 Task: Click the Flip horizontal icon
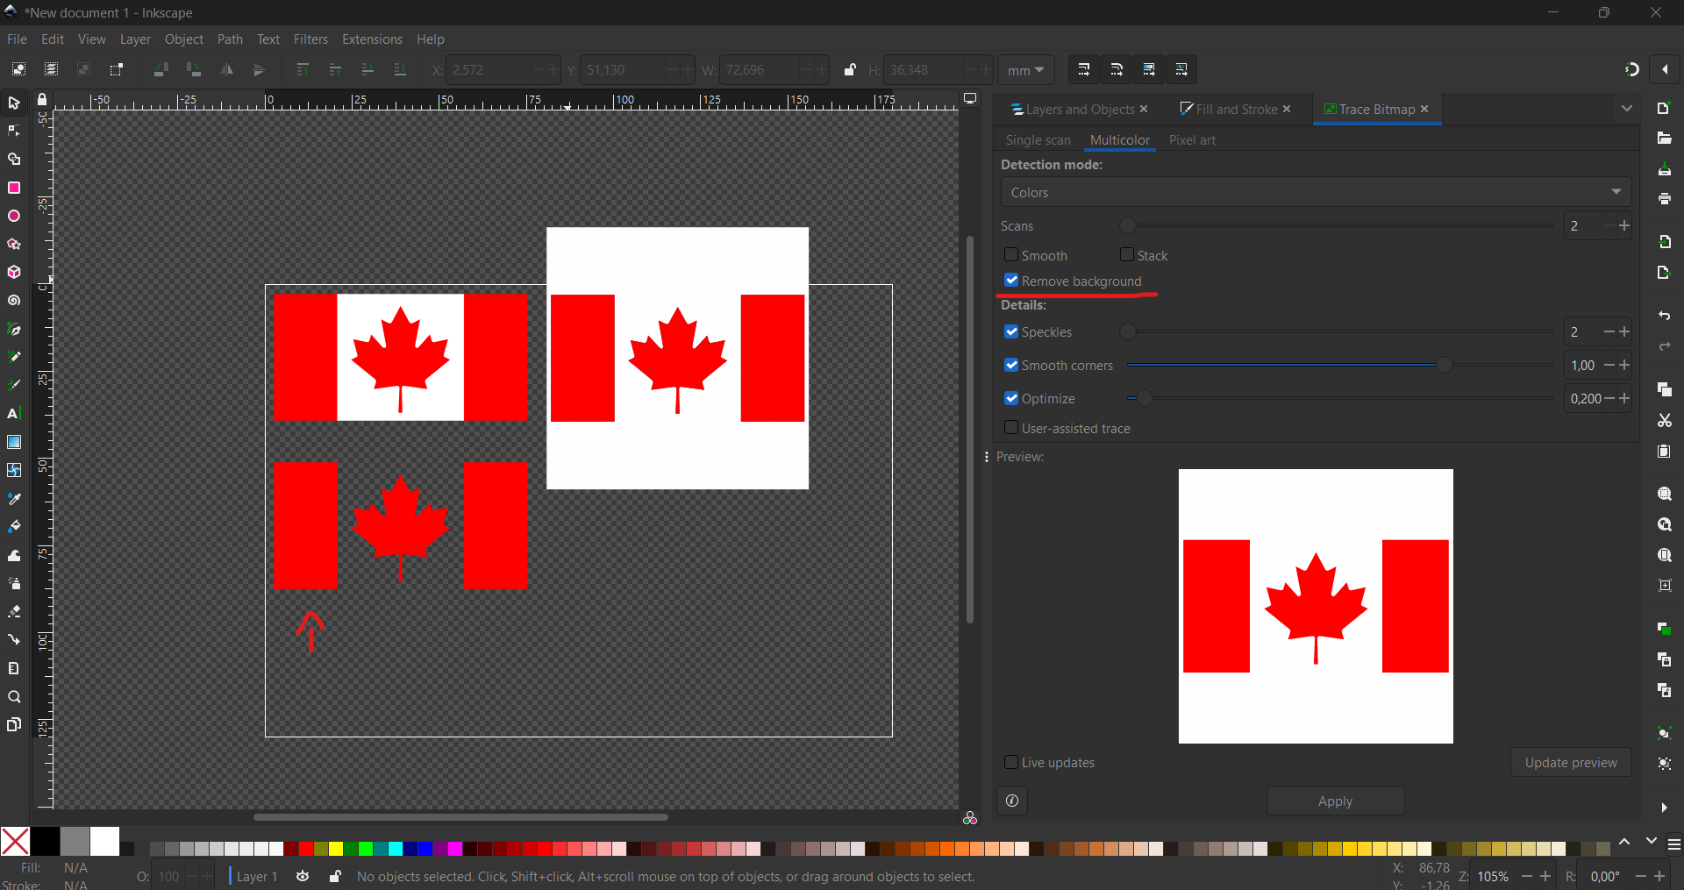(x=226, y=69)
